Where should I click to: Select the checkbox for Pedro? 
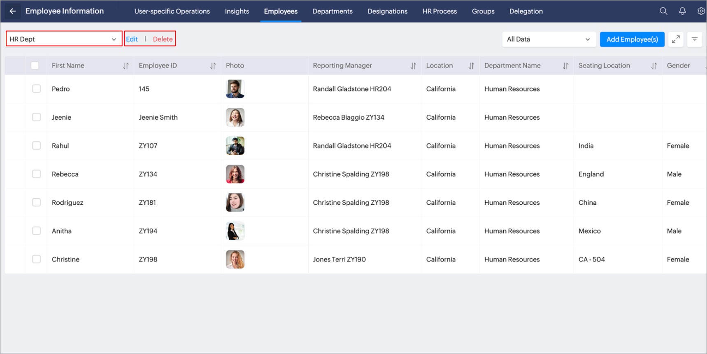(37, 89)
